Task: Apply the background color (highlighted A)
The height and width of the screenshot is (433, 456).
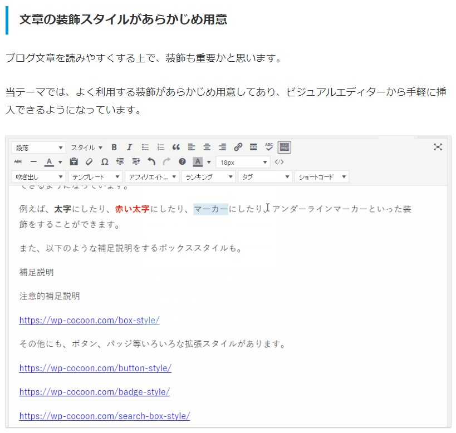Action: coord(198,162)
